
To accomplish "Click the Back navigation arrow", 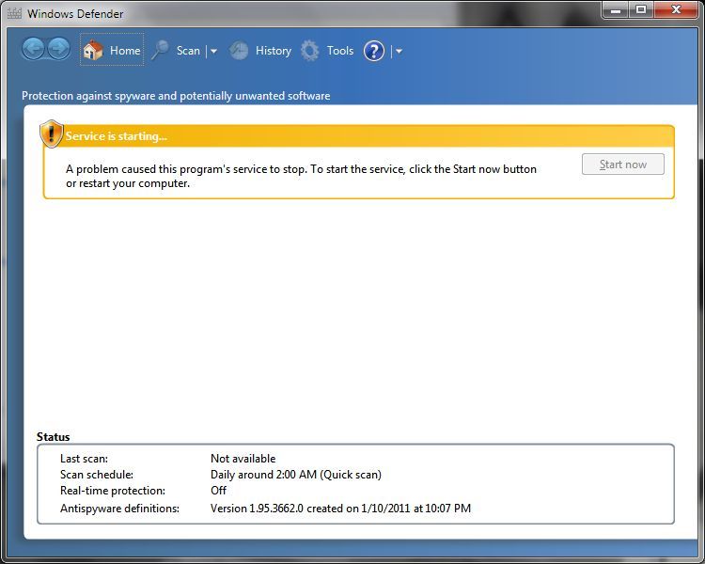I will click(x=33, y=50).
